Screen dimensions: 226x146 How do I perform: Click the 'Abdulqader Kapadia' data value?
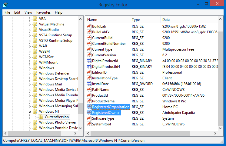[178, 113]
